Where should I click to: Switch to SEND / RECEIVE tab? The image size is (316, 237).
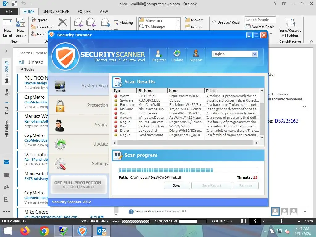coord(56,11)
